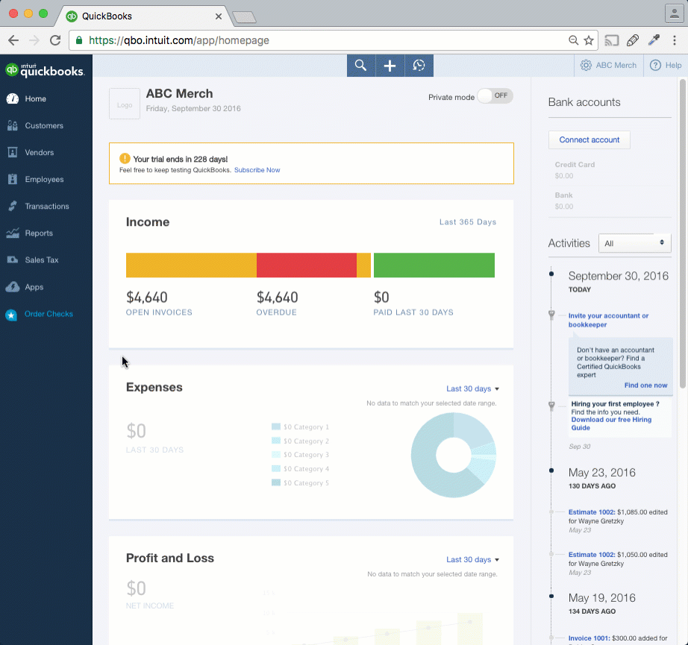Click the $4,640 OPEN INVOICES figure

147,298
